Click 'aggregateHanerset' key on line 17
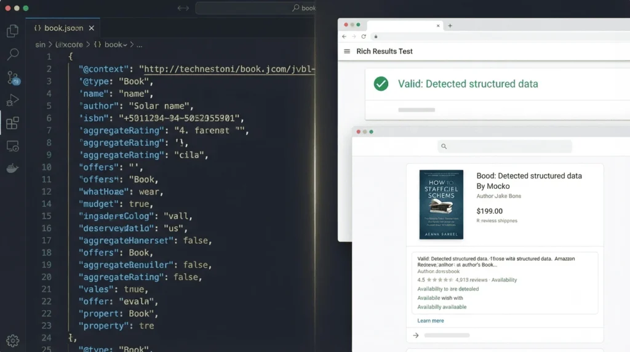 pos(126,241)
